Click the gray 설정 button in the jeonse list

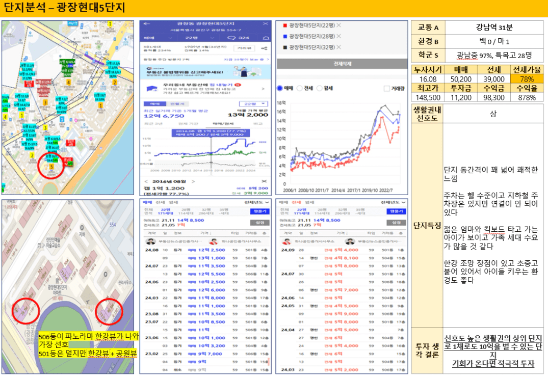[x=396, y=222]
